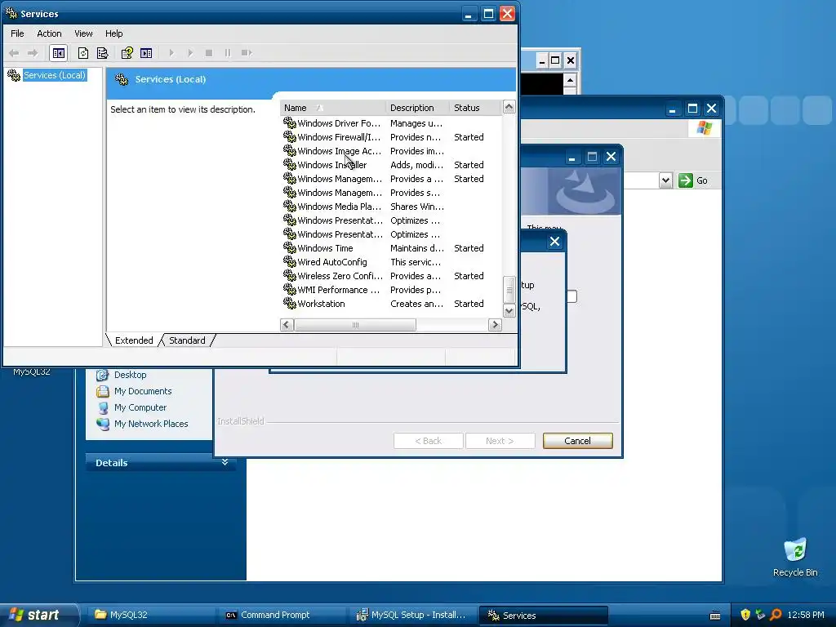Click the scroll-up arrow in the Command Prompt window
Screen dimensions: 836x627
pyautogui.click(x=570, y=81)
